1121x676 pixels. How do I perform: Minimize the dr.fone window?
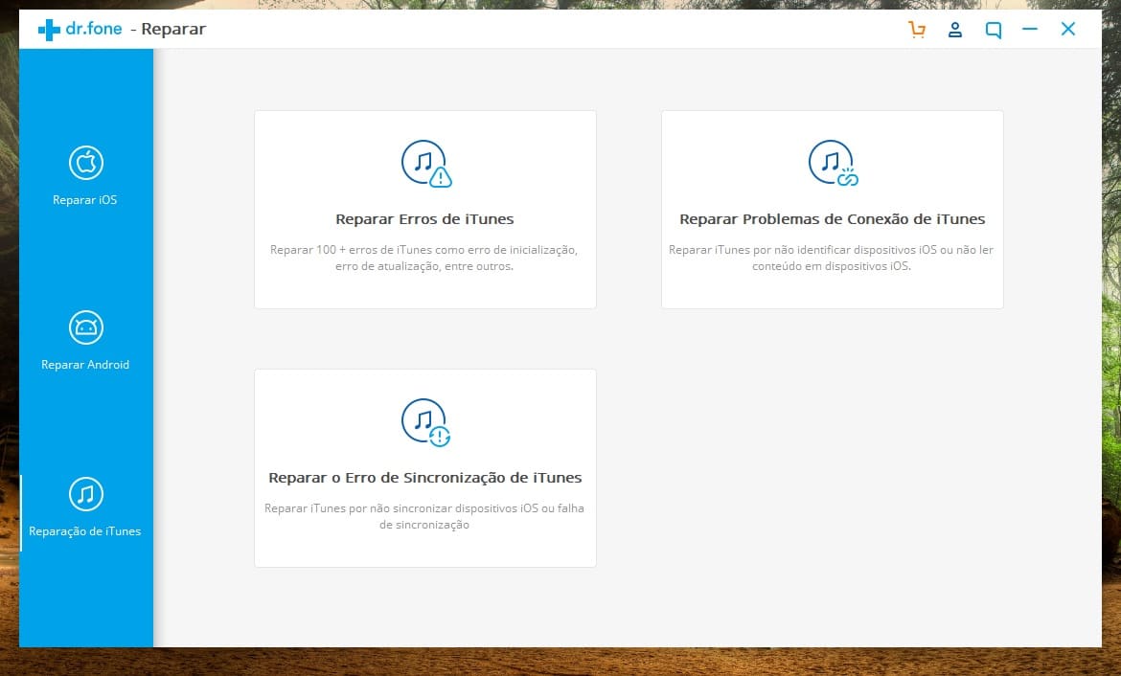point(1029,30)
